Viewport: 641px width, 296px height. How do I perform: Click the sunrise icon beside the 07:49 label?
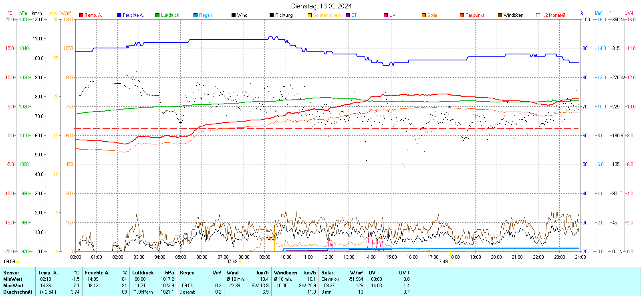tap(240, 262)
